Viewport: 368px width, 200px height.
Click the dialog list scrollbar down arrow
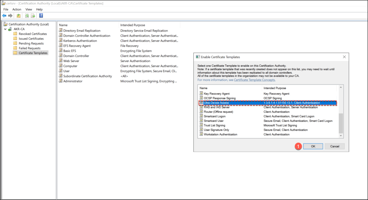[x=341, y=135]
